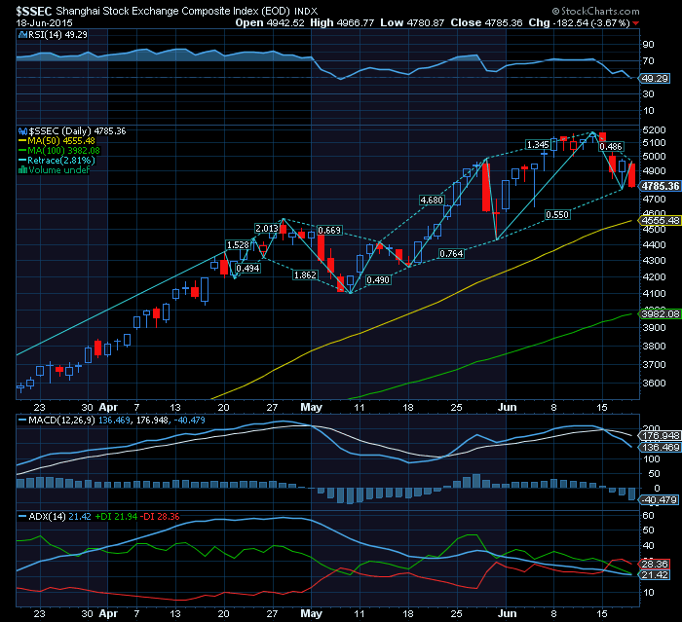The image size is (682, 622).
Task: Click the RSI(14) 49.29 legend label
Action: [x=53, y=35]
